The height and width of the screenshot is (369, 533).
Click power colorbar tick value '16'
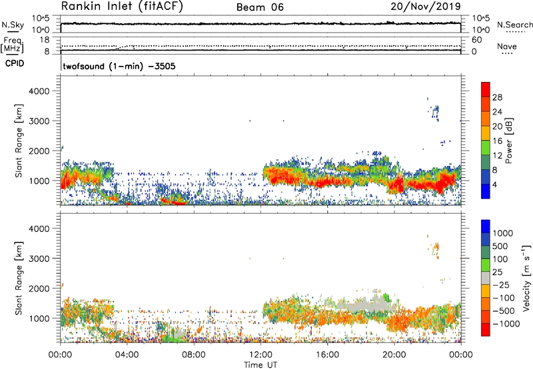tap(497, 141)
